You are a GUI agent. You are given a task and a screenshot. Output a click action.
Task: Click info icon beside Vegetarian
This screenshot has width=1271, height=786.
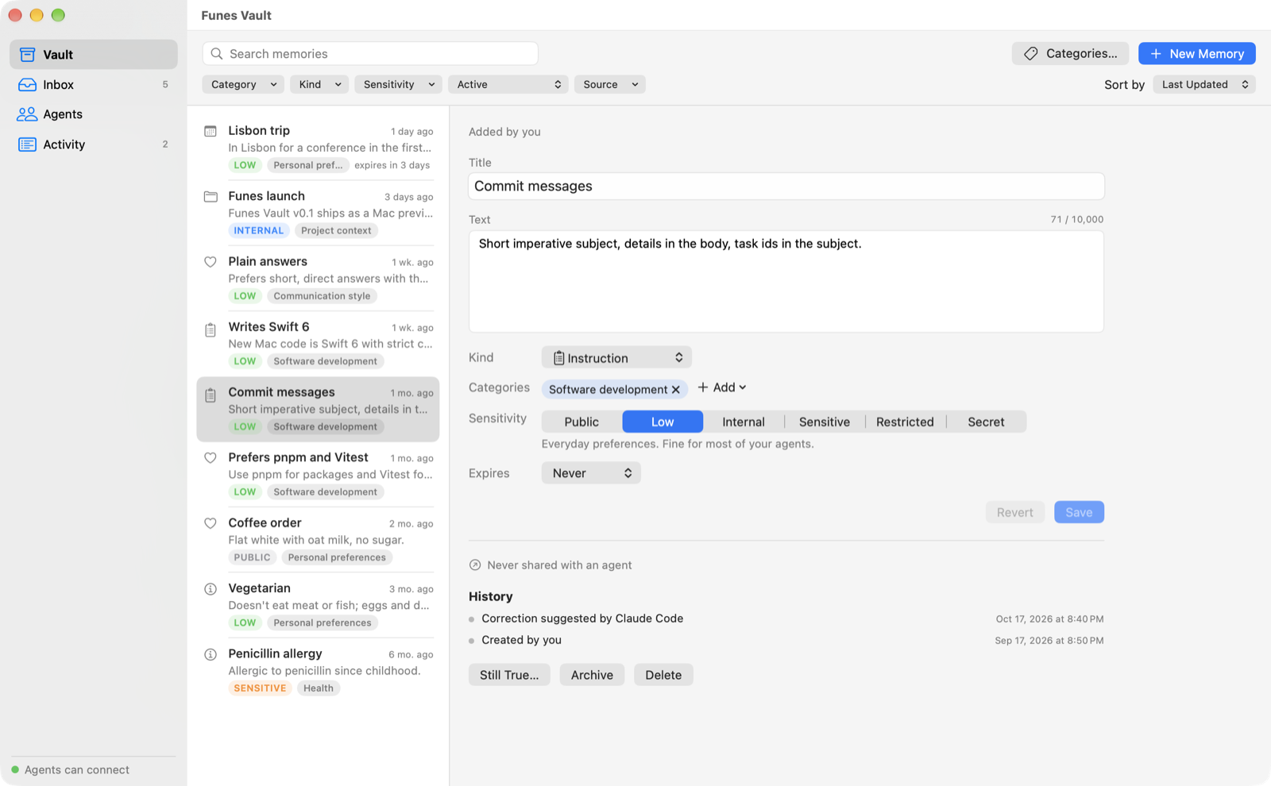pos(211,589)
